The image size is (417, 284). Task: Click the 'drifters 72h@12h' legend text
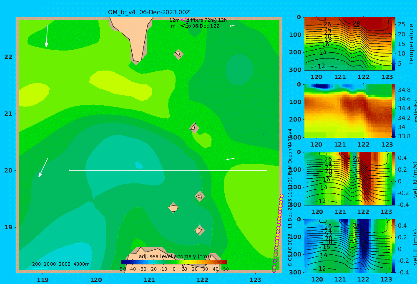coord(206,20)
